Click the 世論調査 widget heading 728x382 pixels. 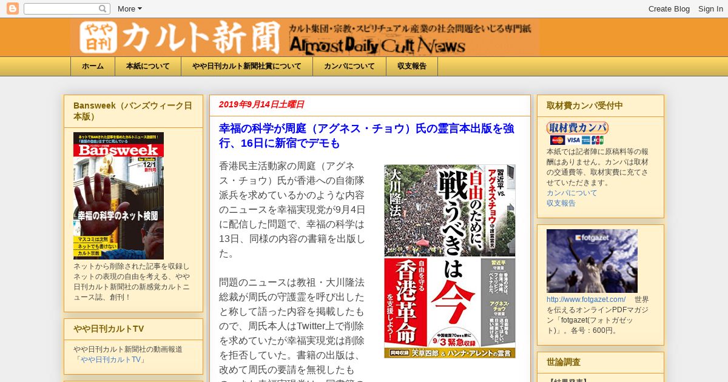pyautogui.click(x=564, y=362)
